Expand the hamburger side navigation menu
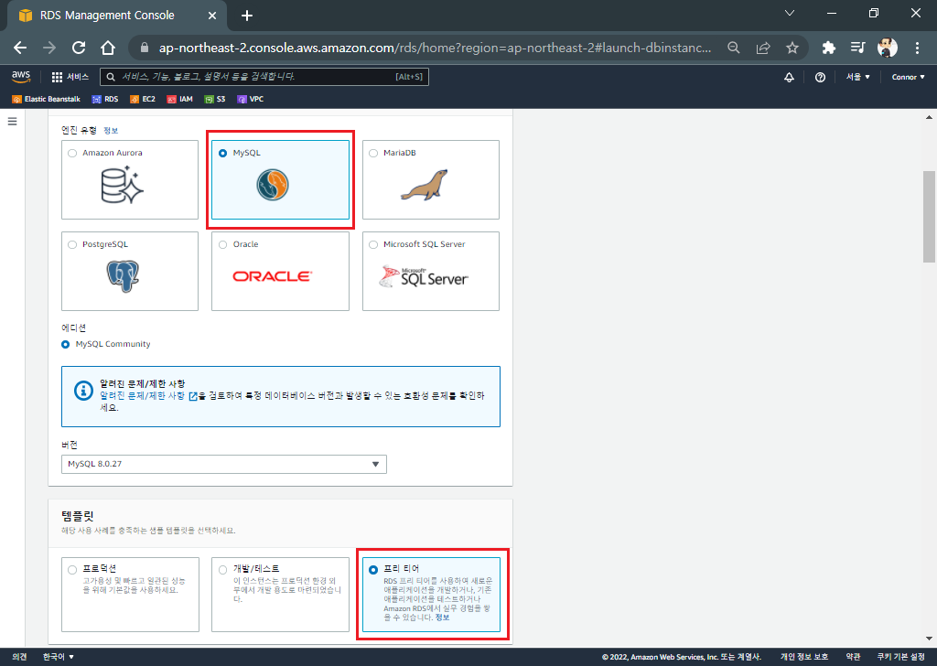Screen dimensions: 937x666 12,122
